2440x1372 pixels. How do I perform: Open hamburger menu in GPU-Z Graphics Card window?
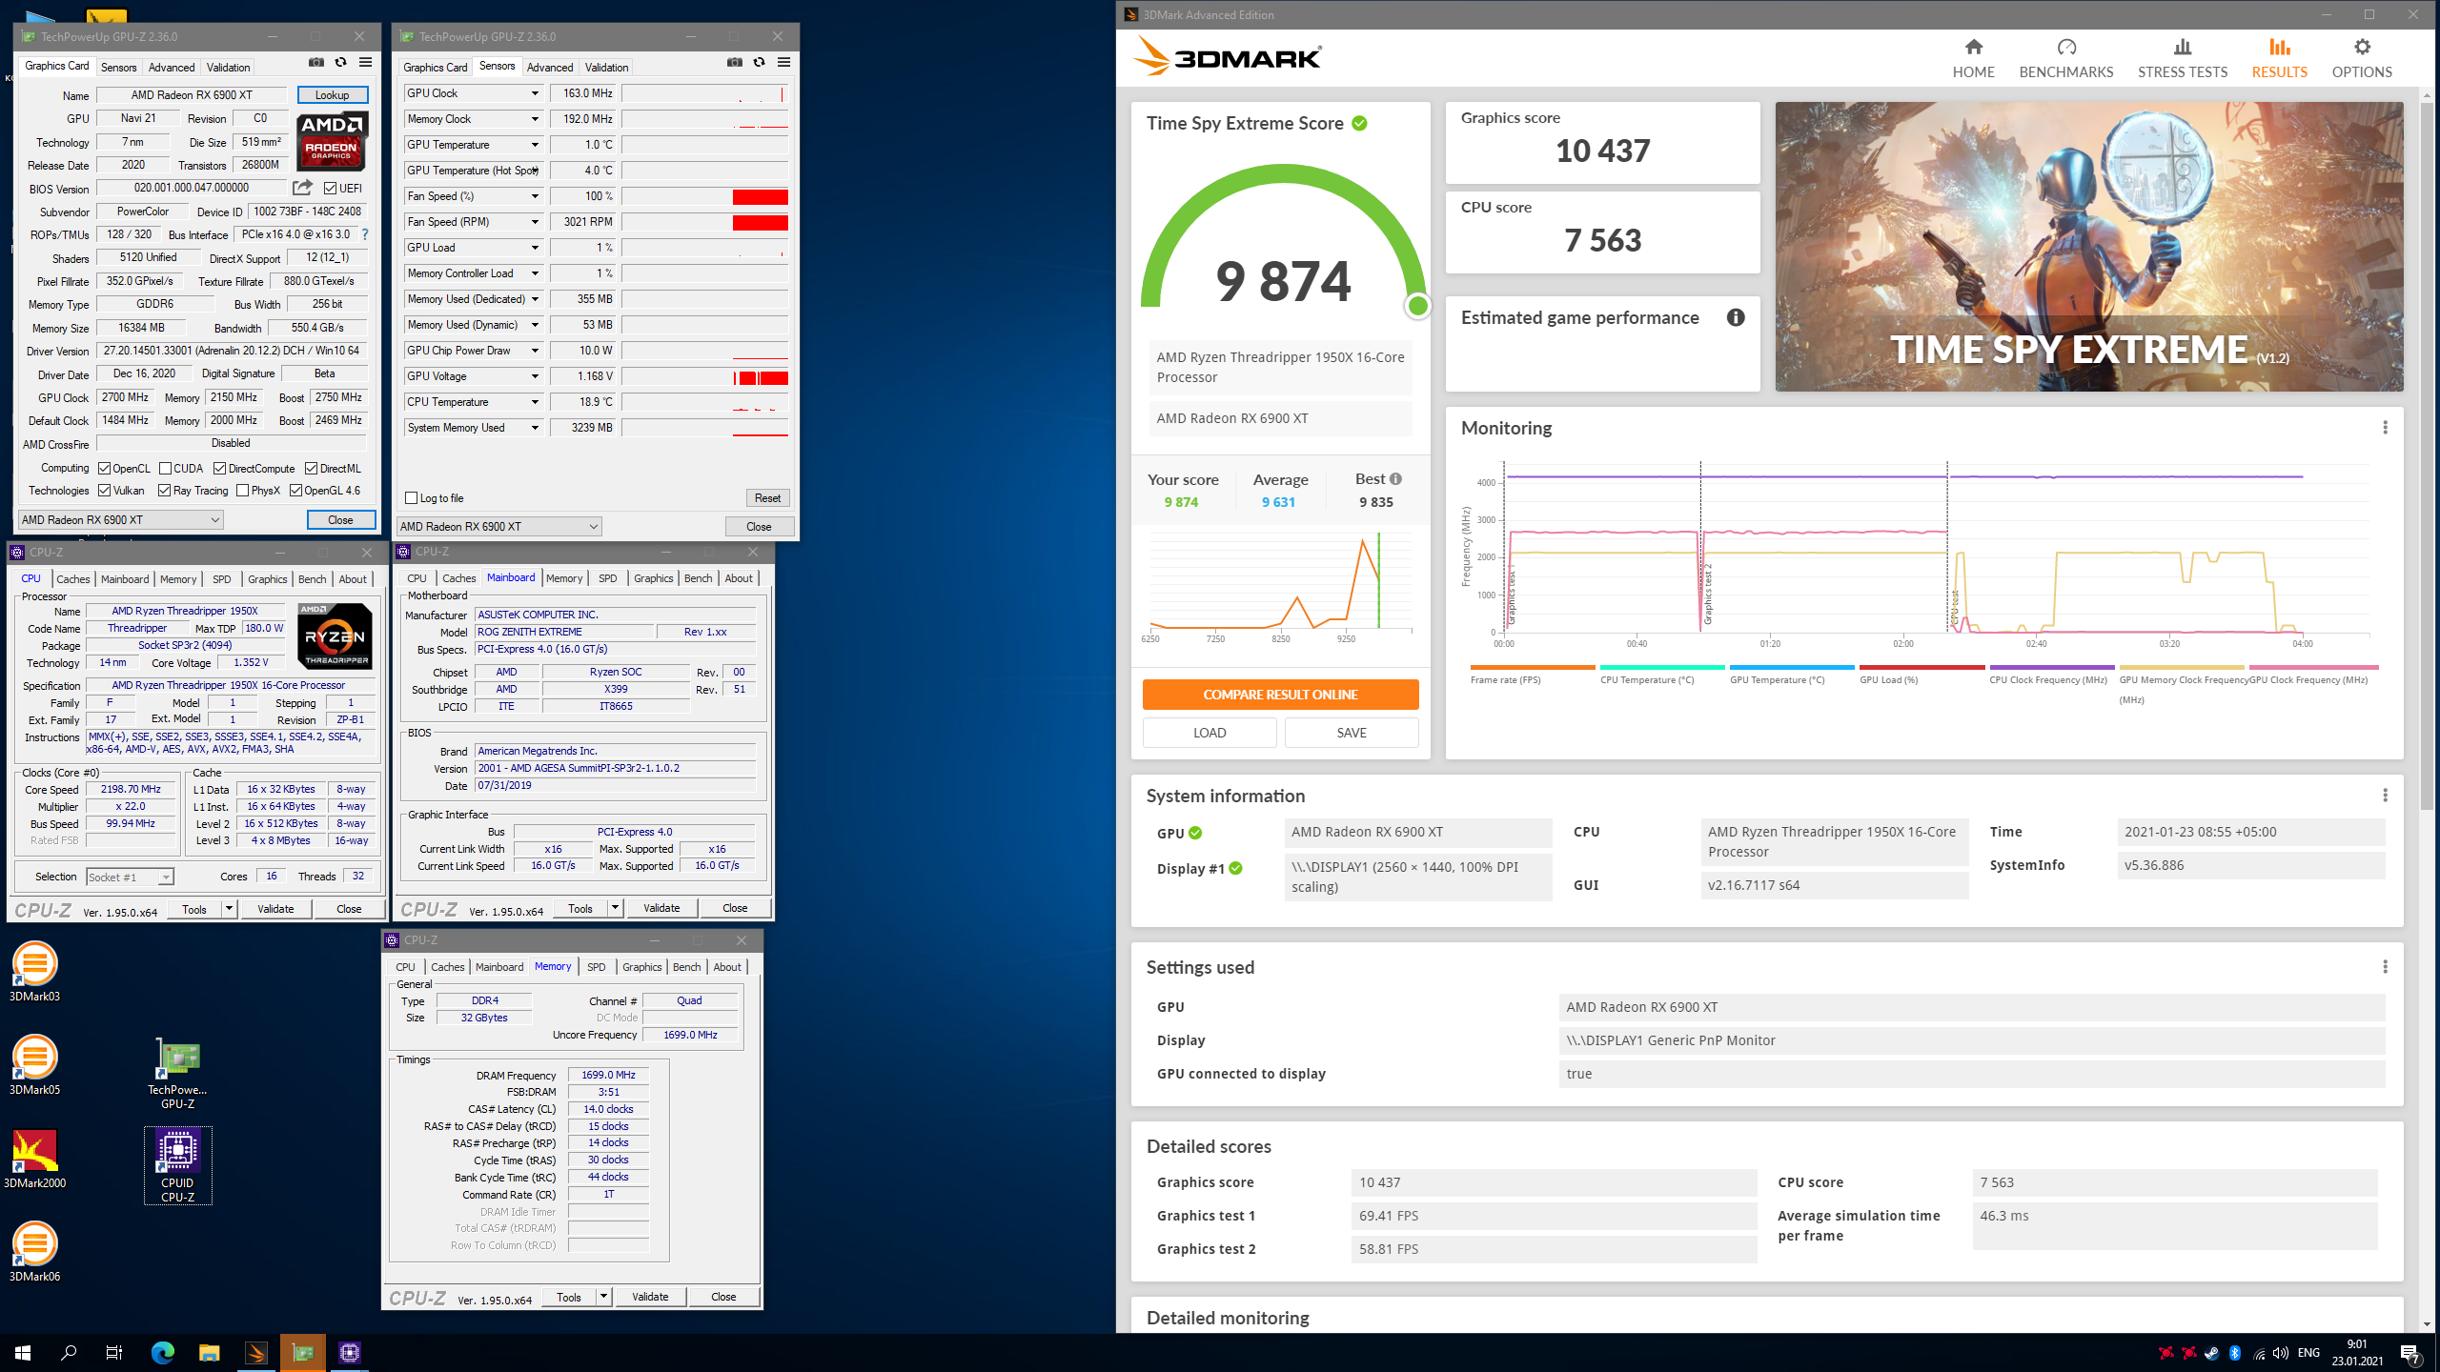click(x=365, y=63)
